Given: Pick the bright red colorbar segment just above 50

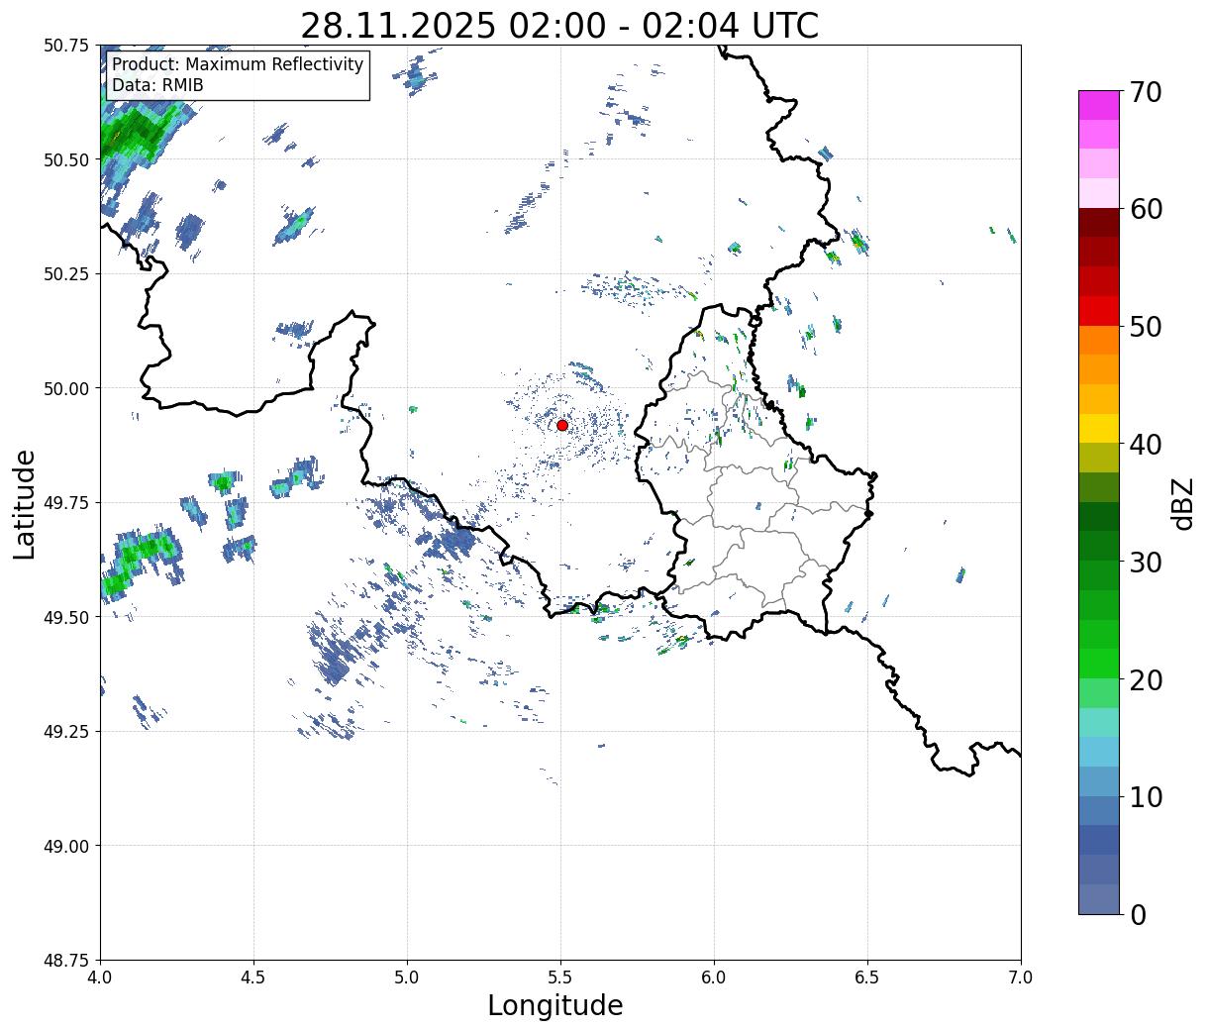Looking at the screenshot, I should click(x=1099, y=311).
